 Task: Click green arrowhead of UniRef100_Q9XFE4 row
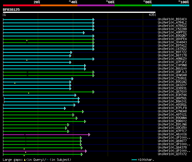click(94, 39)
